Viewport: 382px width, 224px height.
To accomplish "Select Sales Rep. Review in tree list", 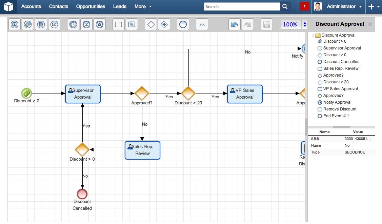I will pyautogui.click(x=341, y=69).
